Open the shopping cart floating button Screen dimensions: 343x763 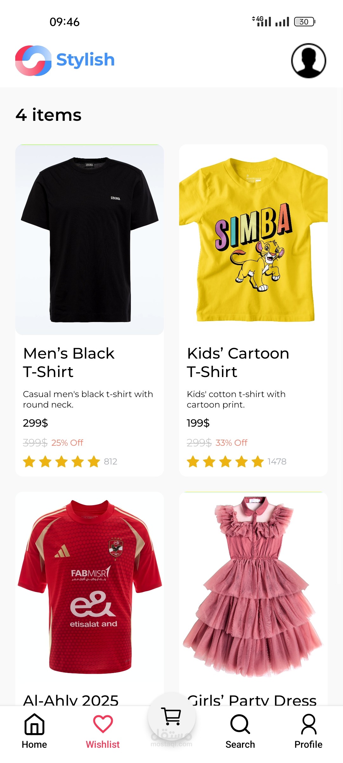coord(171,717)
